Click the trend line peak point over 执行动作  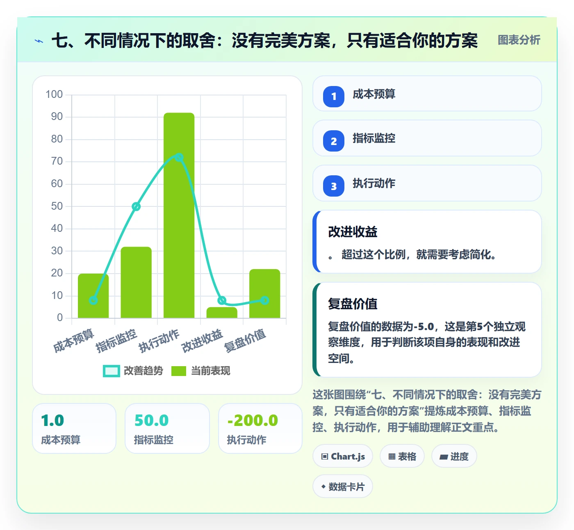pos(179,157)
